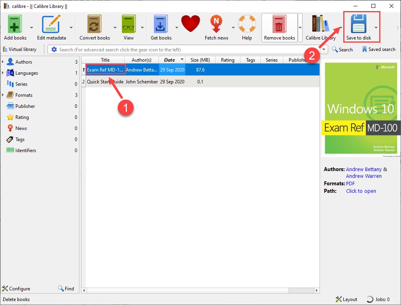
Task: Click the 'Click to open' path link
Action: (x=361, y=191)
